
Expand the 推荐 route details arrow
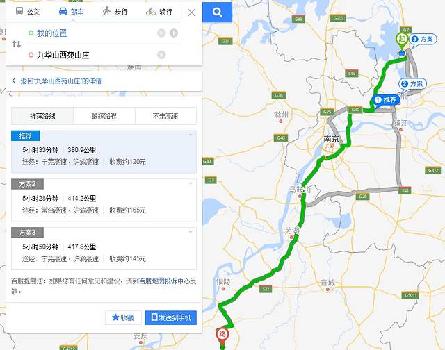[x=191, y=135]
